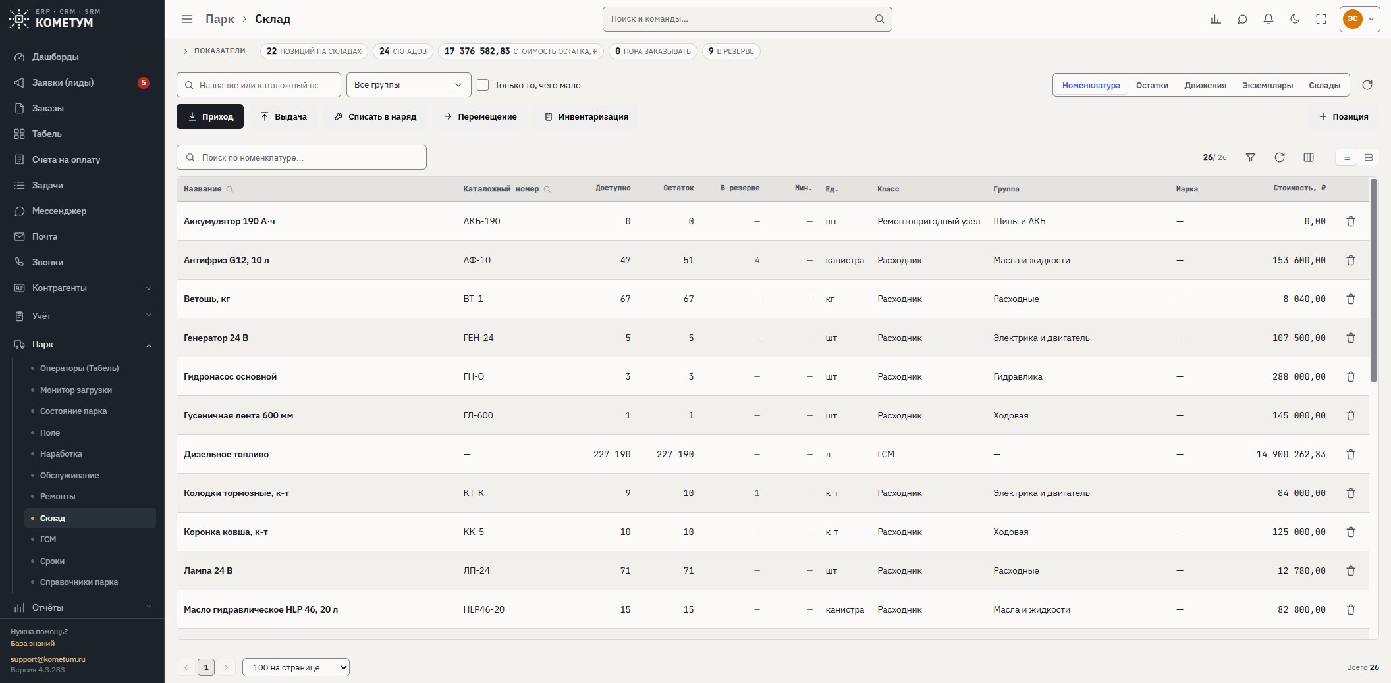The image size is (1391, 683).
Task: Refresh warehouse data icon next to tabs
Action: point(1367,85)
